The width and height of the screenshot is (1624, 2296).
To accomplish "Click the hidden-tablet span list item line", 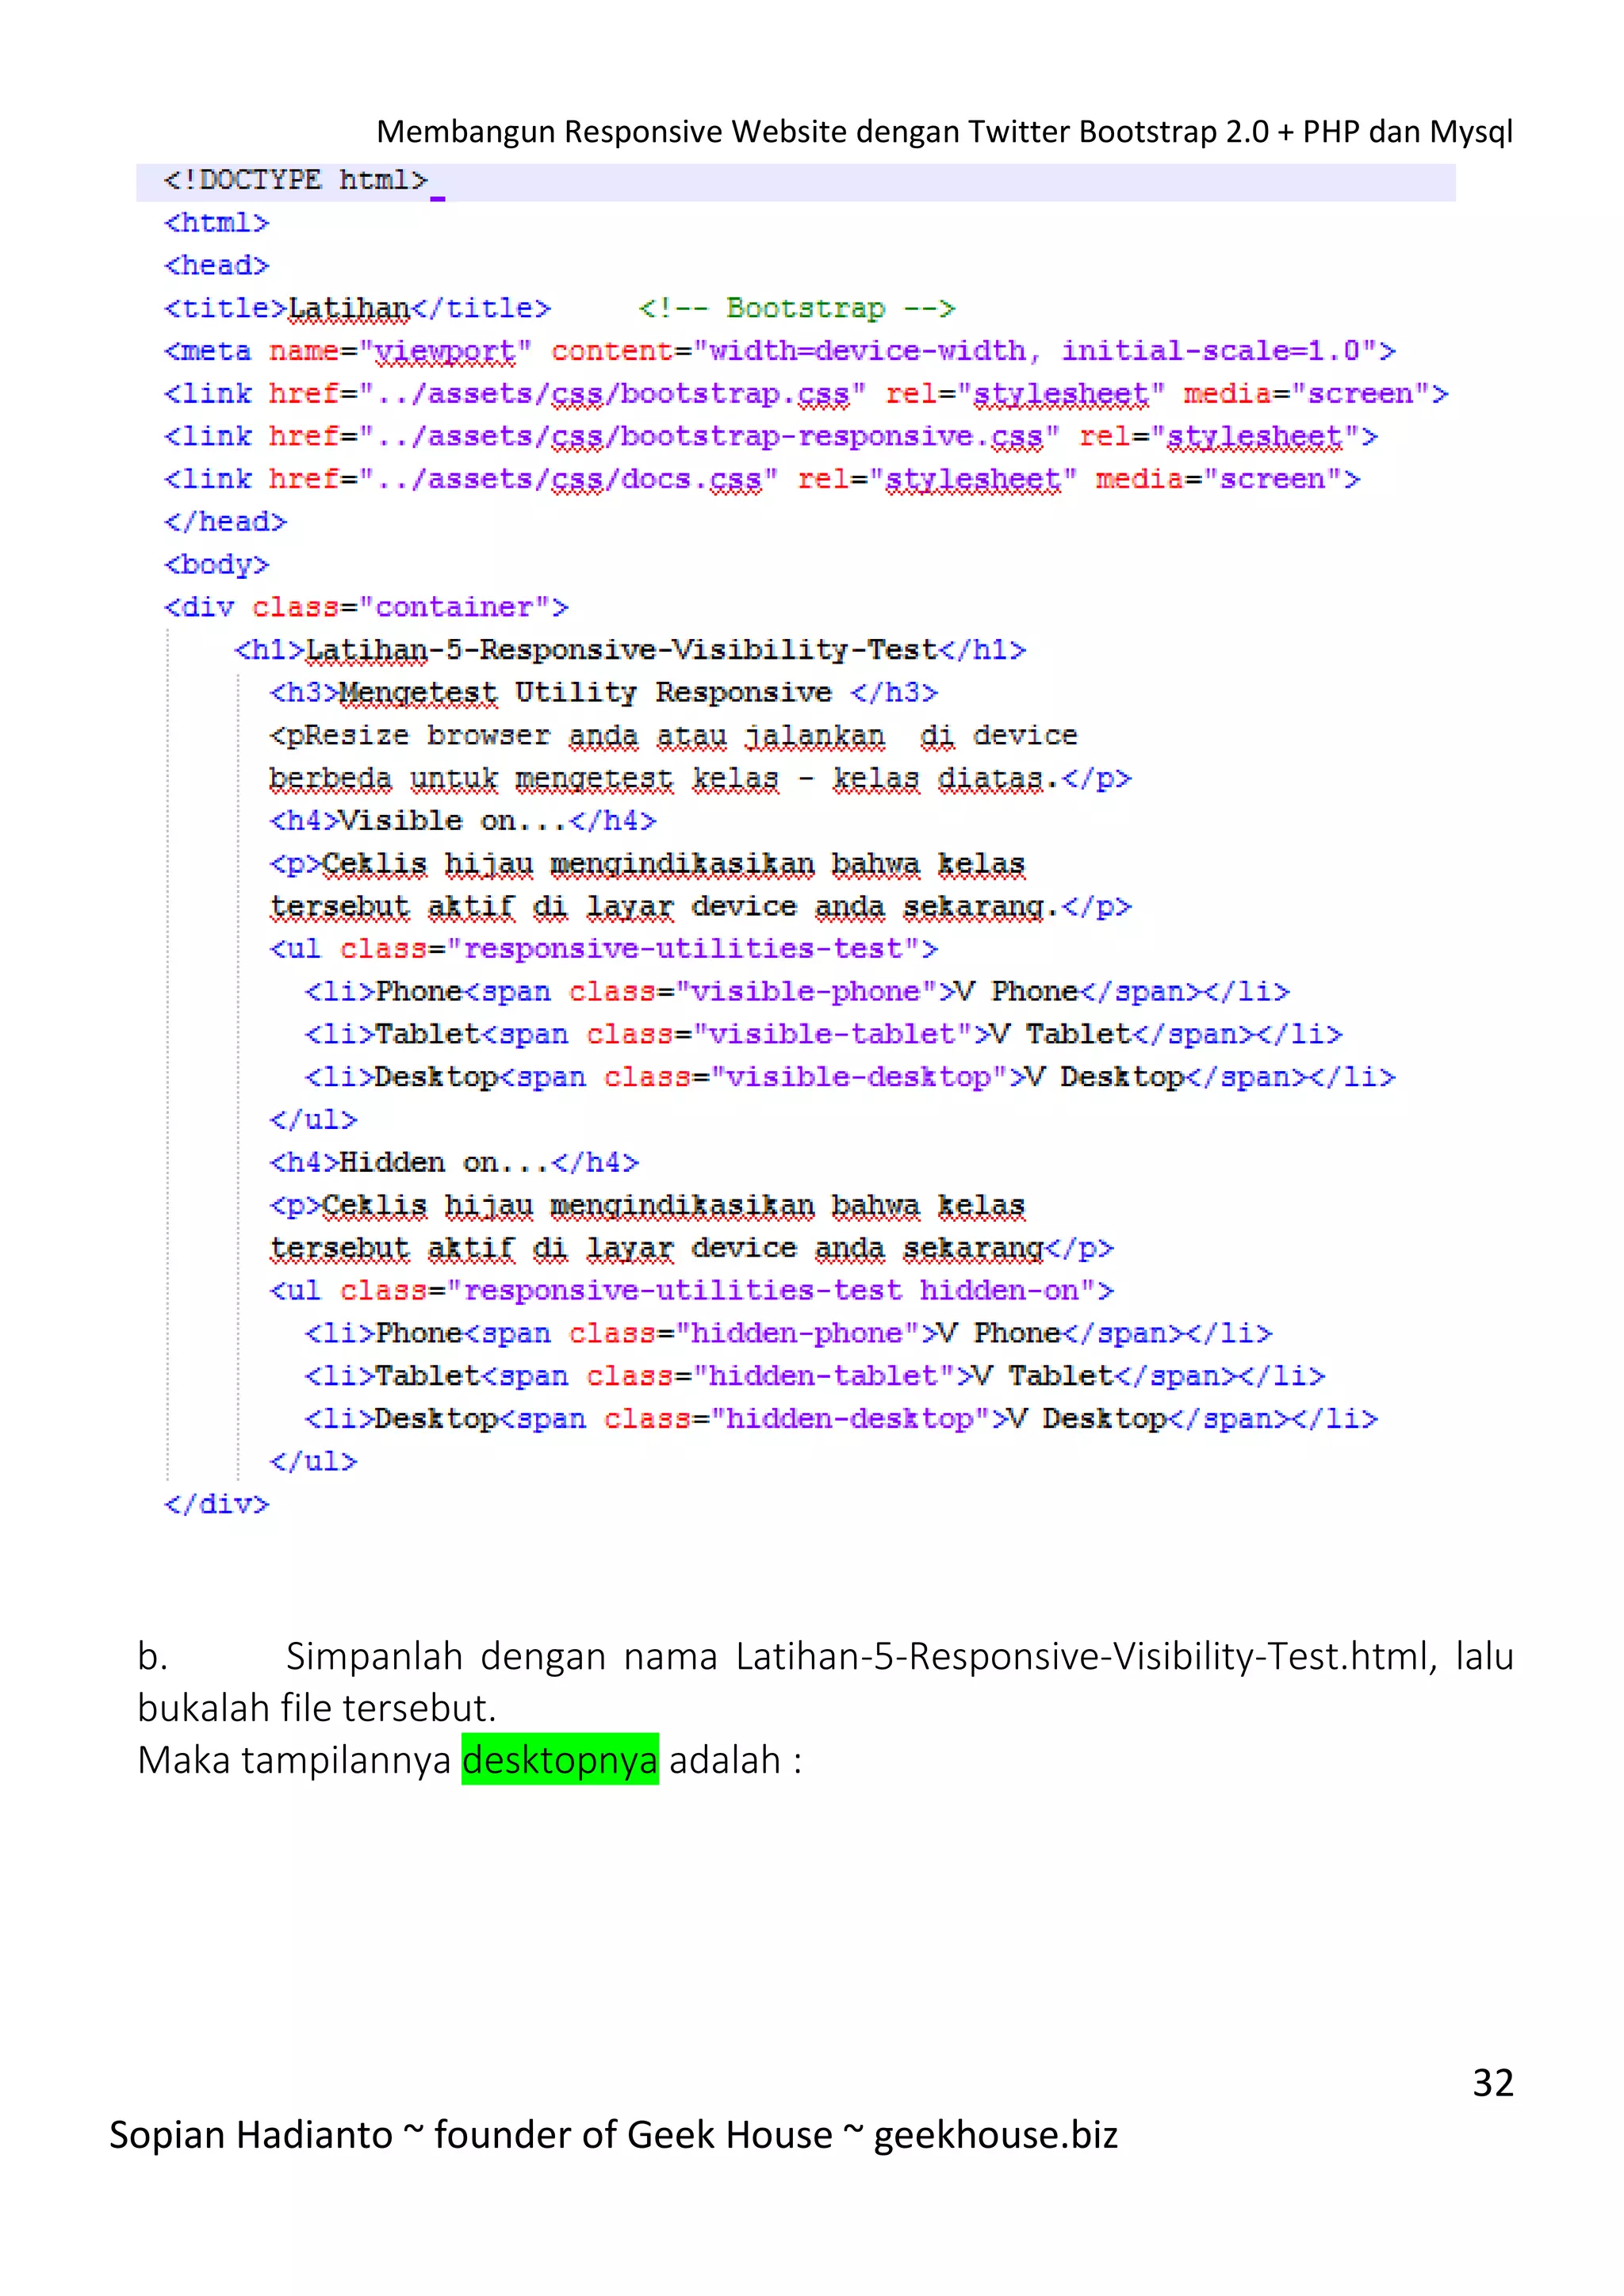I will pyautogui.click(x=815, y=1377).
